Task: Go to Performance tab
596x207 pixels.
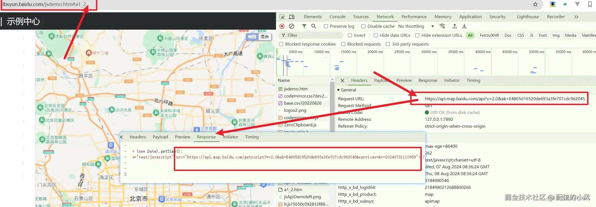Action: pyautogui.click(x=414, y=17)
